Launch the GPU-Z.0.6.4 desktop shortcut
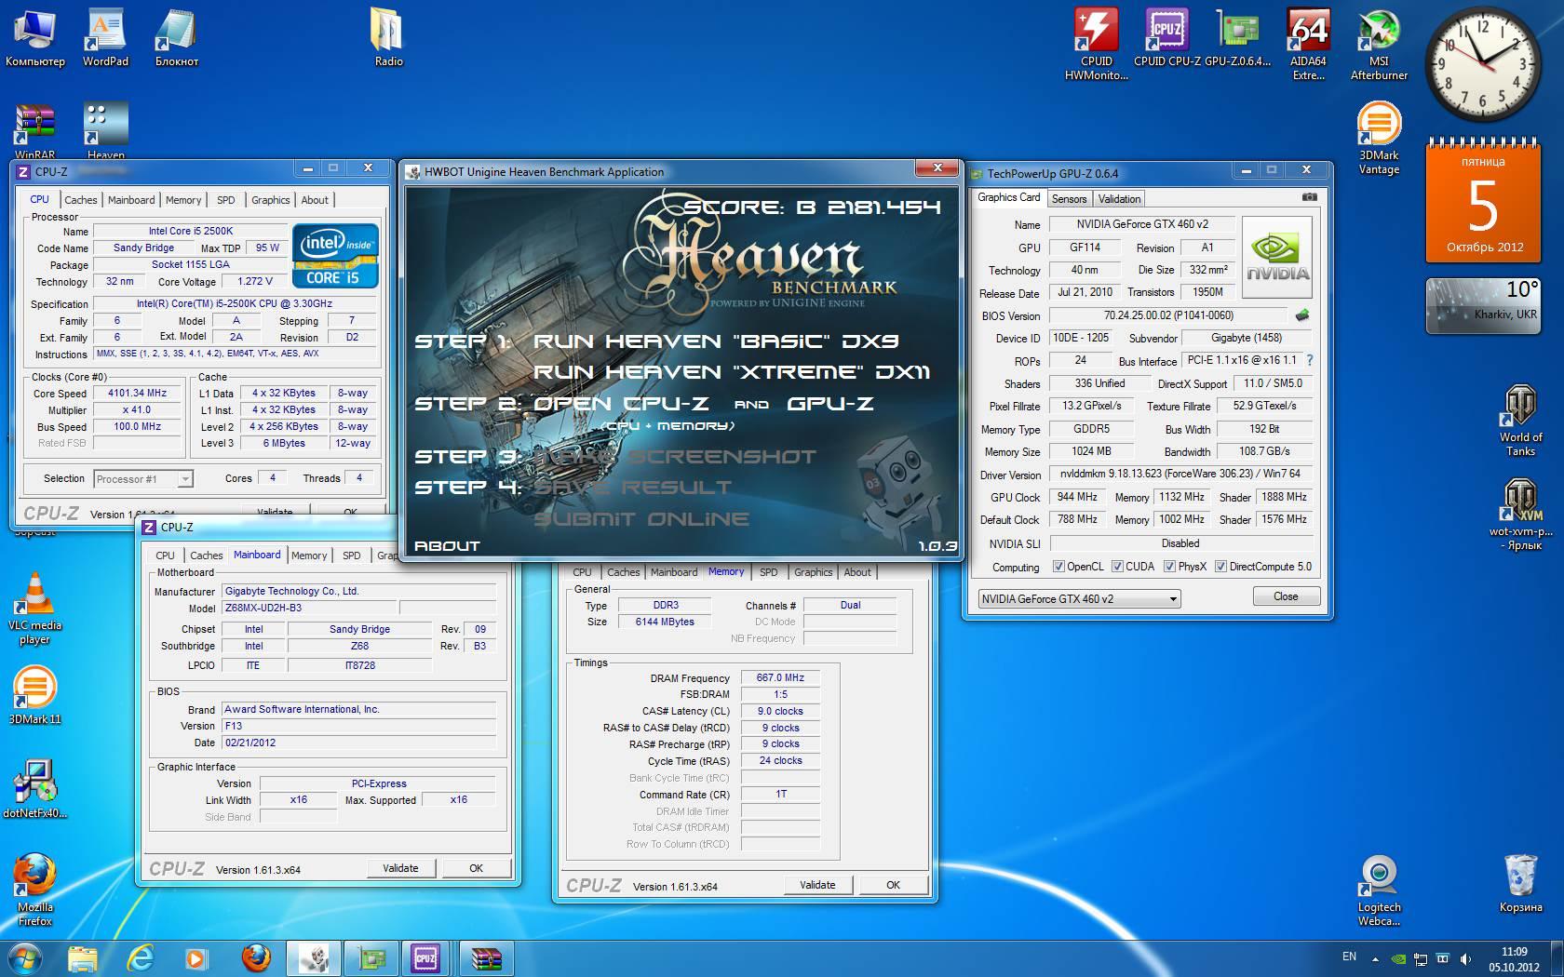1564x977 pixels. click(1237, 37)
